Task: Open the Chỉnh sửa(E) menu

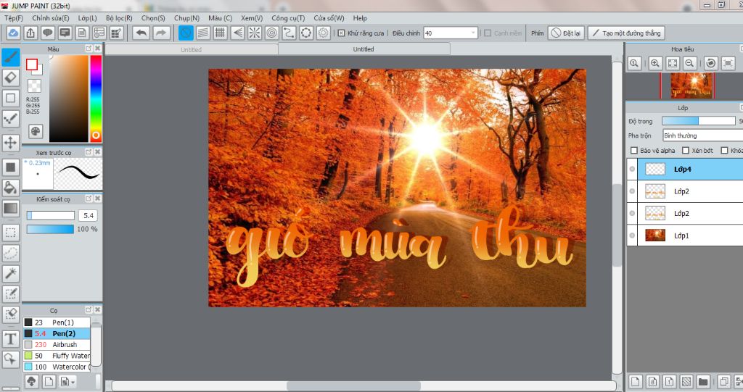Action: point(51,18)
